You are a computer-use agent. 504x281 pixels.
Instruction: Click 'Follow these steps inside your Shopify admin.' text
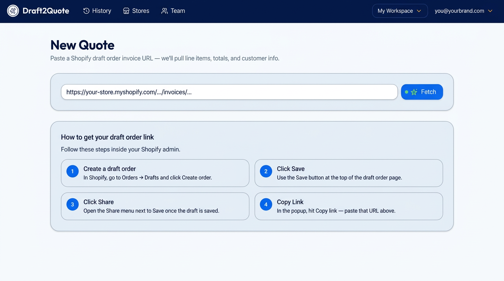pos(121,149)
